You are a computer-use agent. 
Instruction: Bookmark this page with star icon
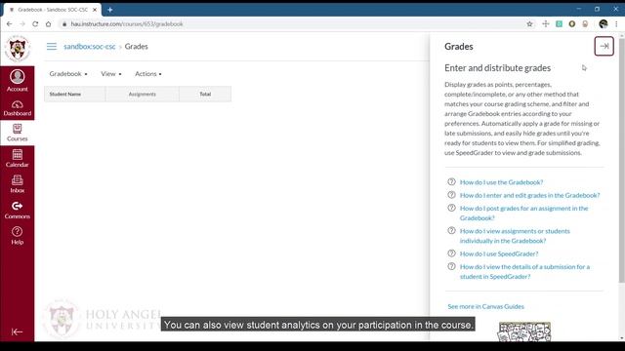pos(529,23)
